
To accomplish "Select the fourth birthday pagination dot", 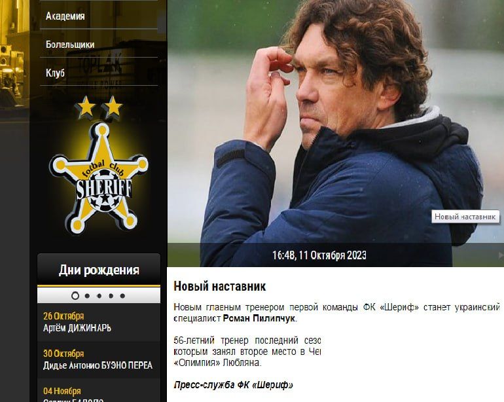I will (111, 296).
